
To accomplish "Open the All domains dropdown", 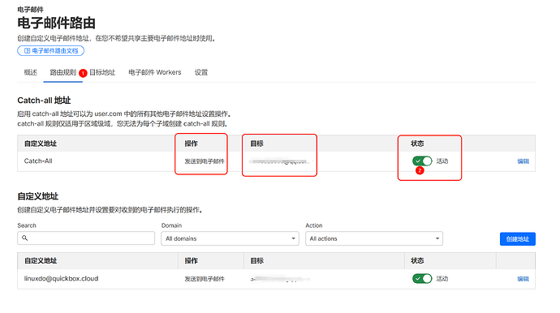I will pyautogui.click(x=230, y=238).
